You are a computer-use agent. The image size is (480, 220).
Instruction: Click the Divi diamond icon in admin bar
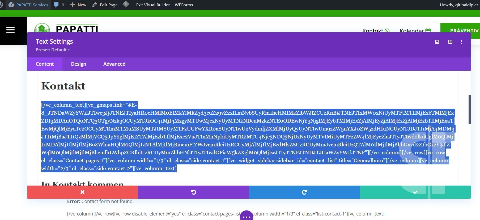[x=126, y=5]
